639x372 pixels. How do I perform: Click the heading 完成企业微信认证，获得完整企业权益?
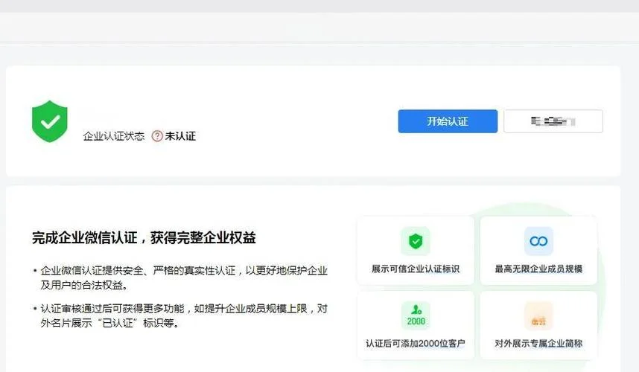pyautogui.click(x=144, y=237)
